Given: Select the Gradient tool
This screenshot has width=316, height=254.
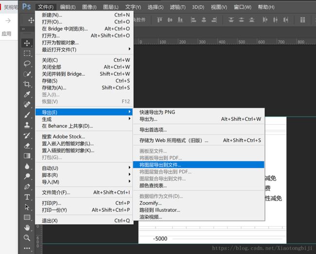Looking at the screenshot, I should click(27, 156).
